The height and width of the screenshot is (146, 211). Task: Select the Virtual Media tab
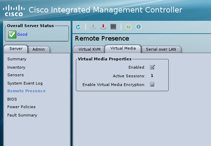(x=123, y=49)
